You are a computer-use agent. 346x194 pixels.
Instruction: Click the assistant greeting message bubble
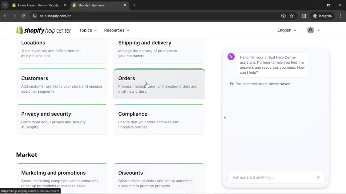pos(272,65)
